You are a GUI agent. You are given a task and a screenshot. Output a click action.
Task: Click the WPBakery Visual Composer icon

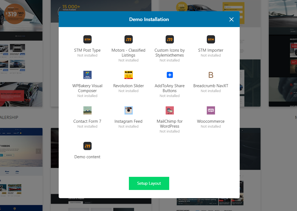(87, 75)
